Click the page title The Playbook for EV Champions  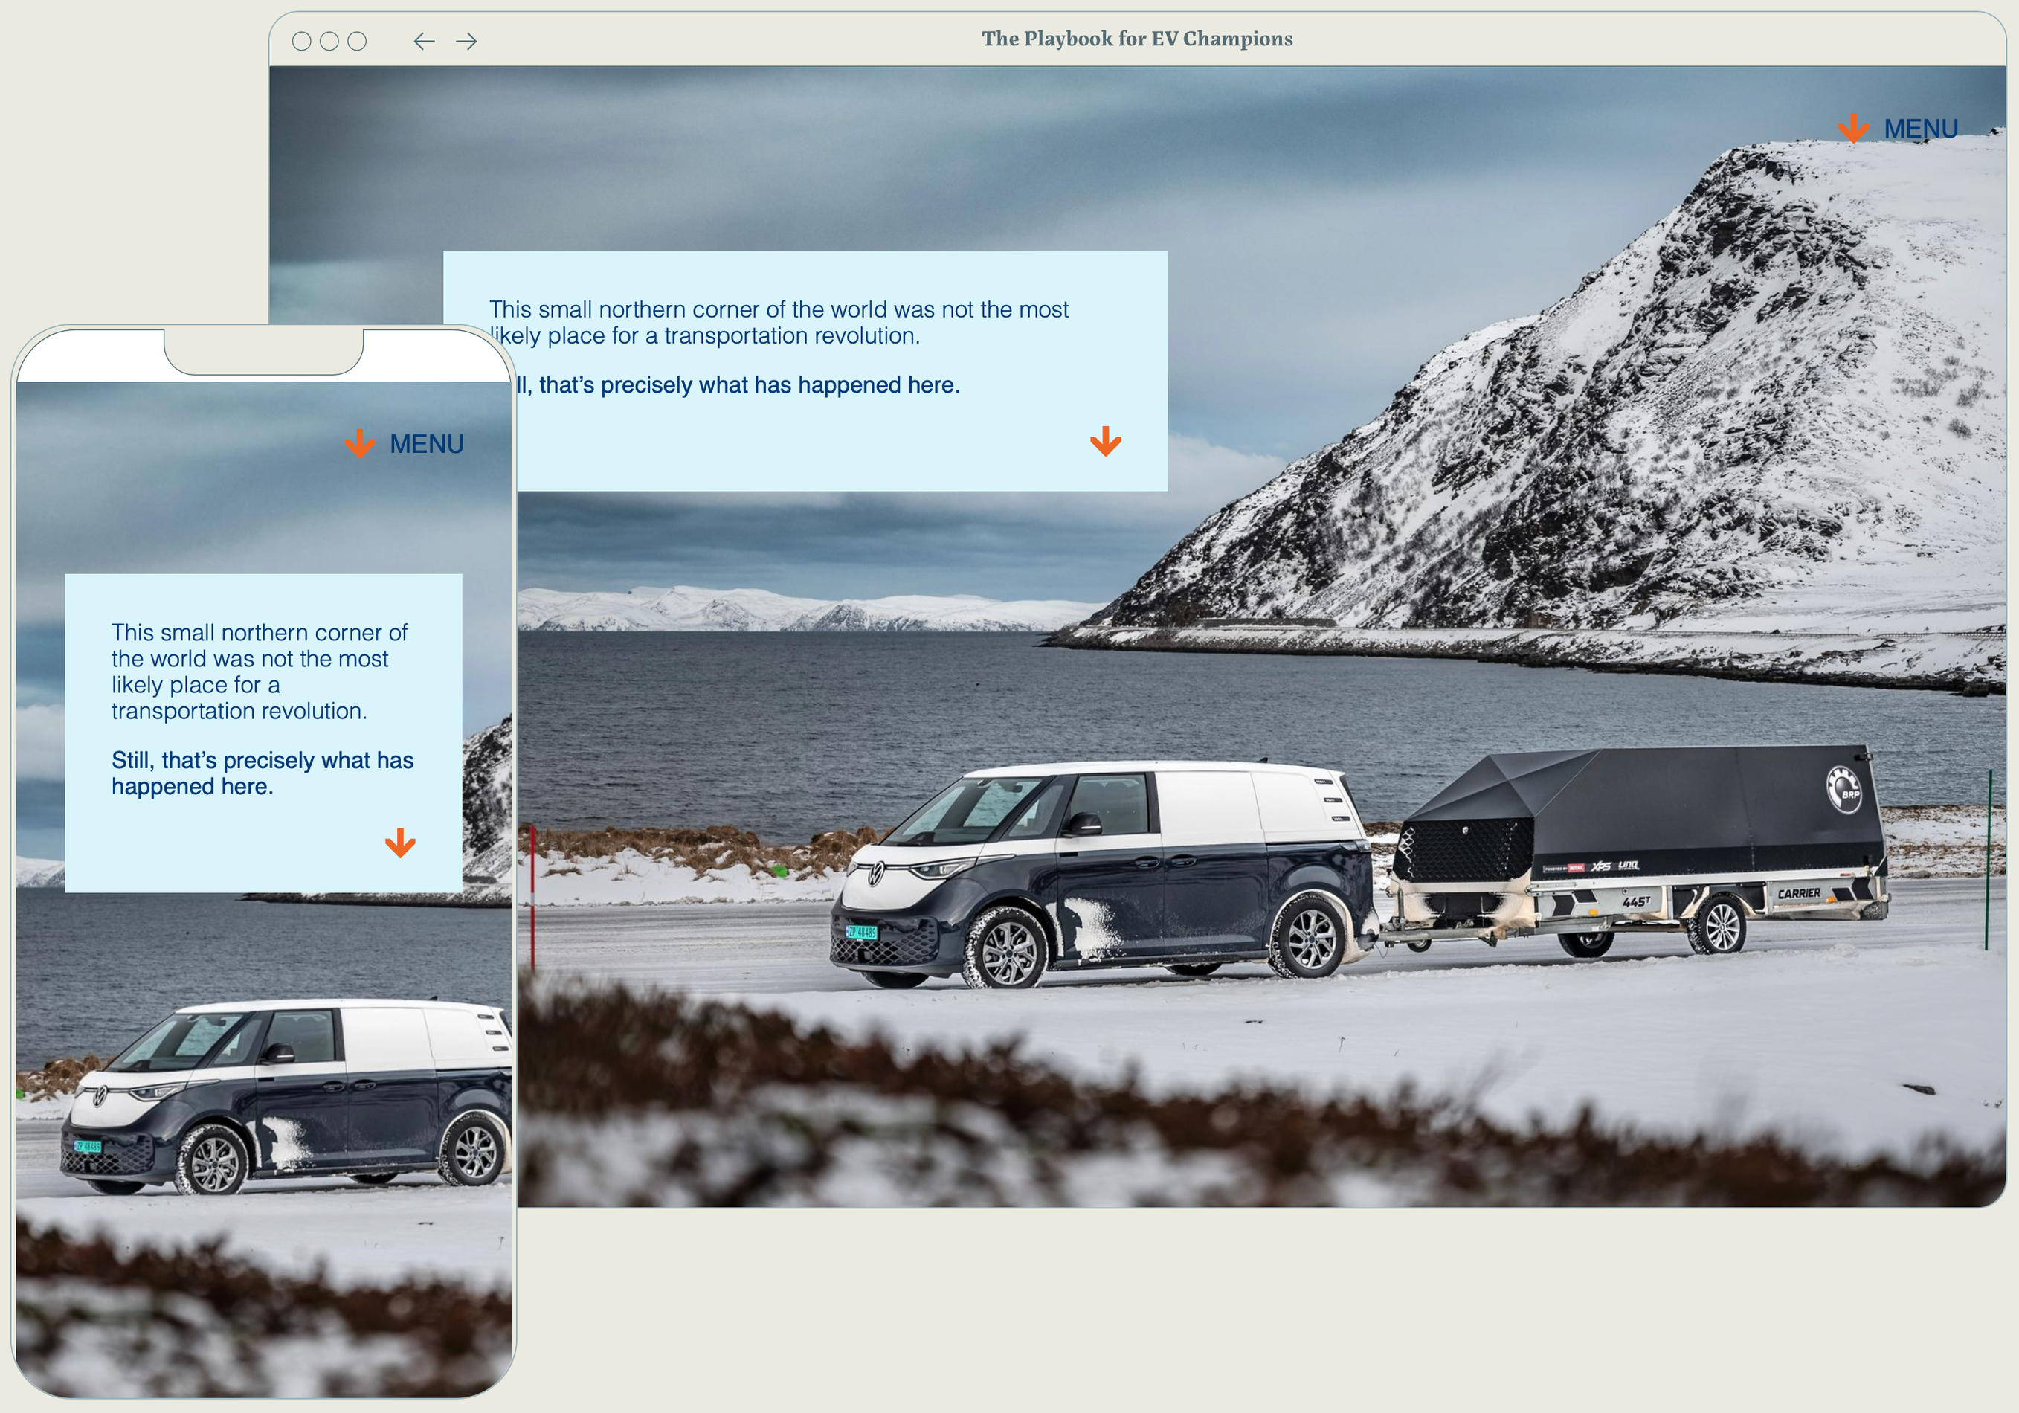click(x=1137, y=39)
